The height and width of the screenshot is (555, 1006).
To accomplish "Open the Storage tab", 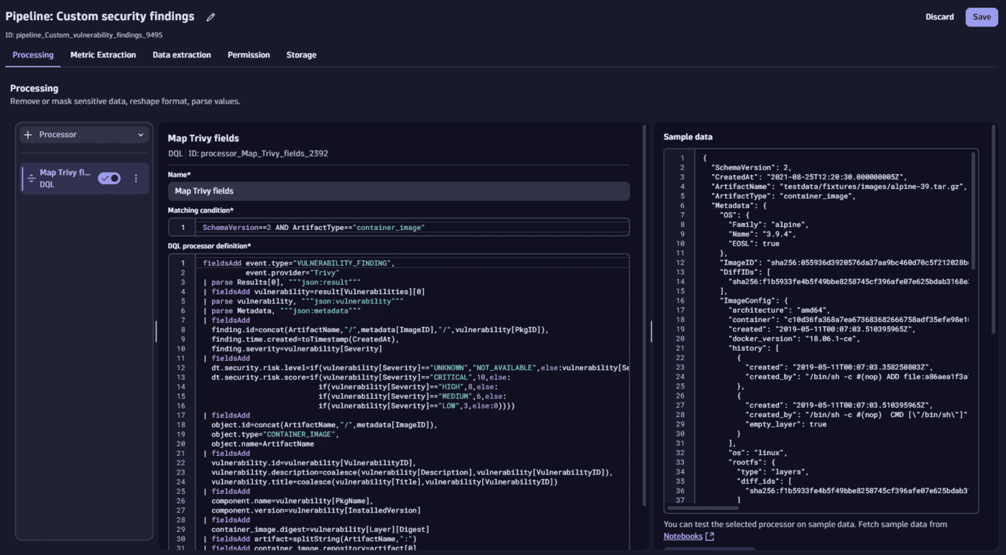I will [x=301, y=55].
